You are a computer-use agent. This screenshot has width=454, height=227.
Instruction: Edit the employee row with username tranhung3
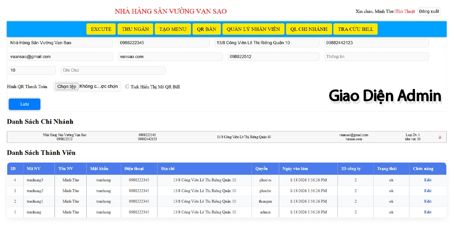pyautogui.click(x=428, y=180)
